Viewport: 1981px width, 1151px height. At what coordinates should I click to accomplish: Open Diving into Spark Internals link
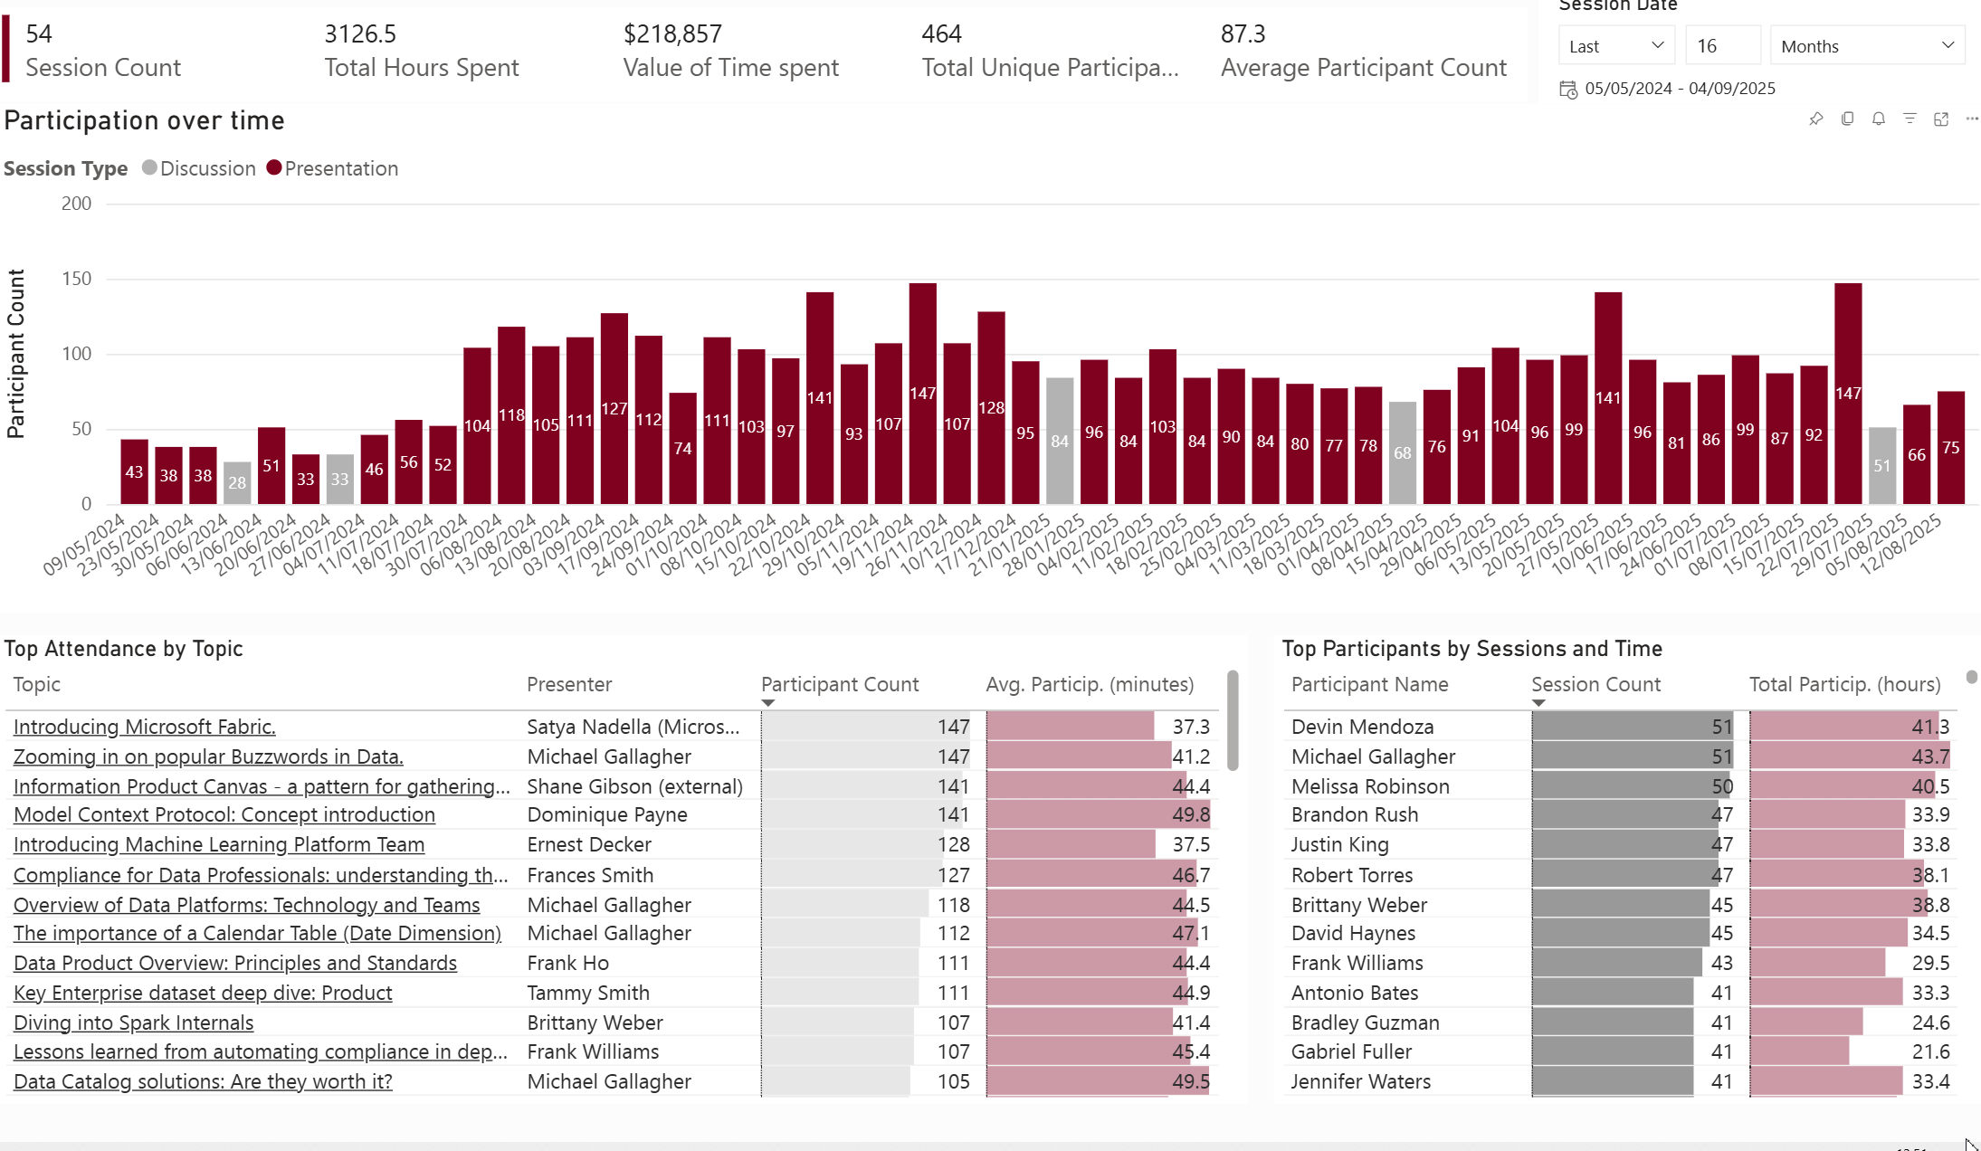(x=133, y=1023)
